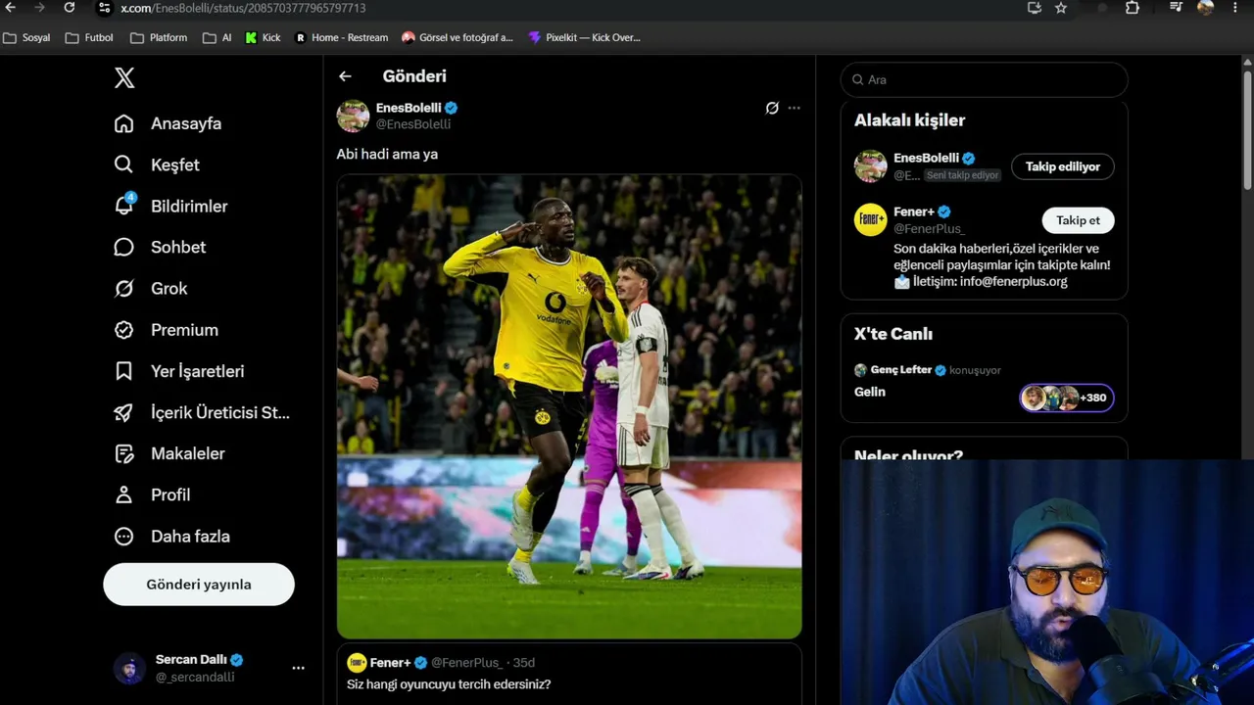Open site information icon in address bar

tap(104, 8)
